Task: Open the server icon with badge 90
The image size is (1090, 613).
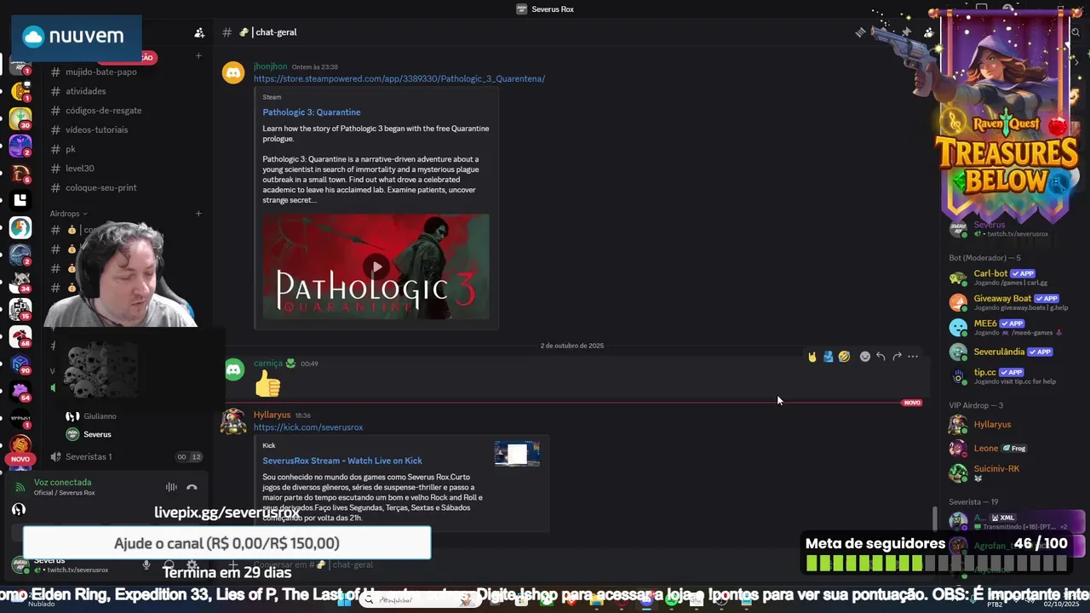Action: click(x=20, y=364)
